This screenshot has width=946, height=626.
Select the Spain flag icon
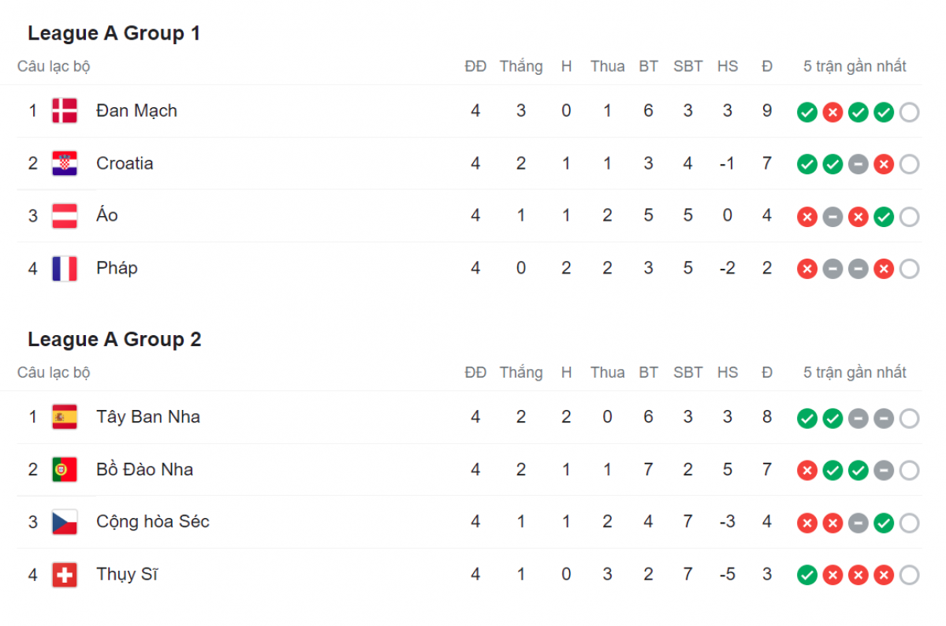[65, 417]
